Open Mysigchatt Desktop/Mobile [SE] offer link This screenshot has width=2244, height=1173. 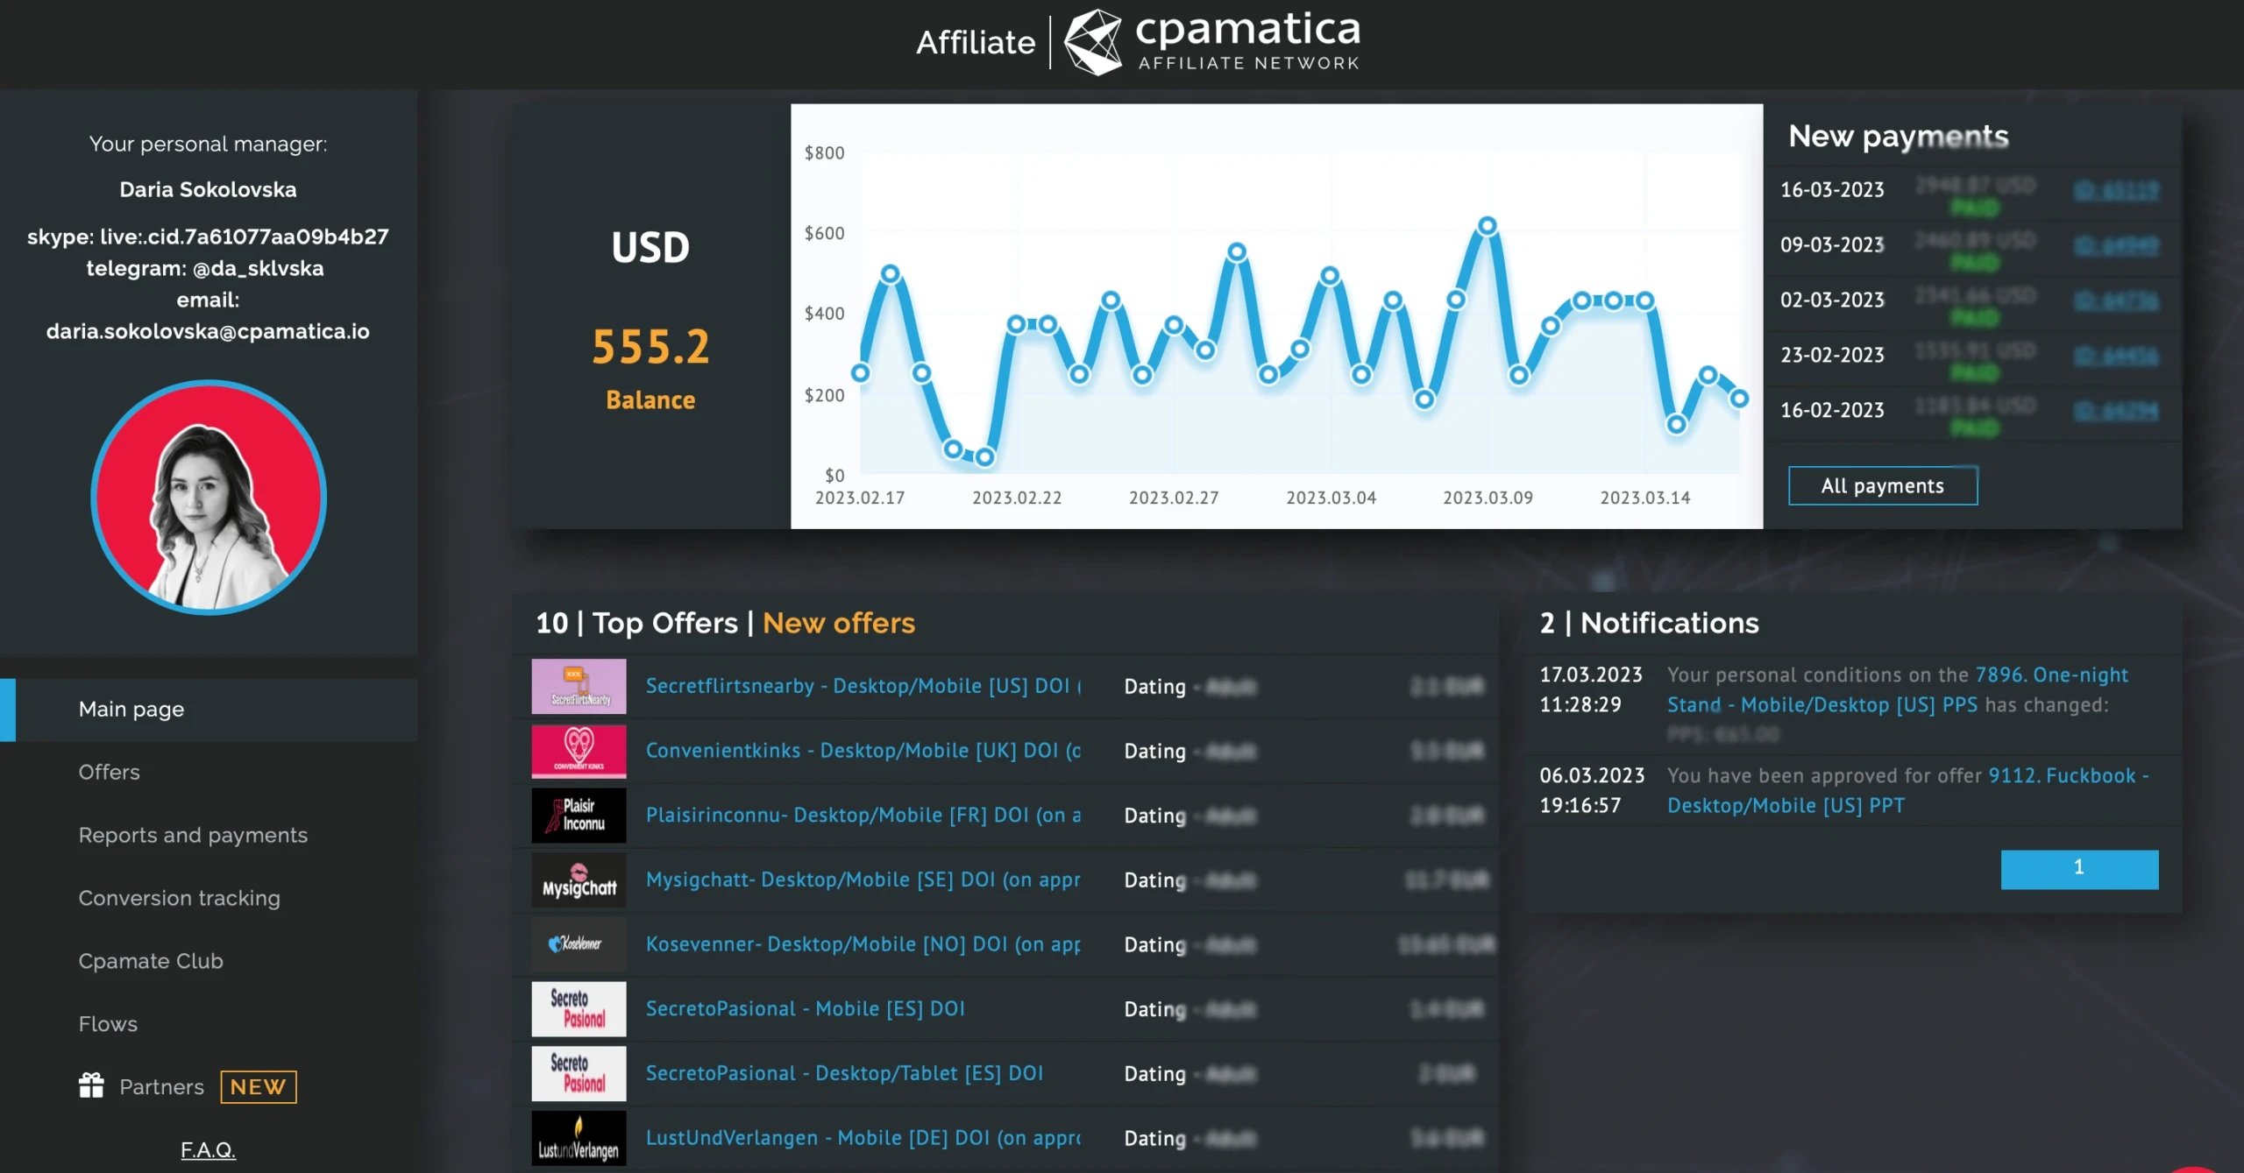pyautogui.click(x=863, y=880)
